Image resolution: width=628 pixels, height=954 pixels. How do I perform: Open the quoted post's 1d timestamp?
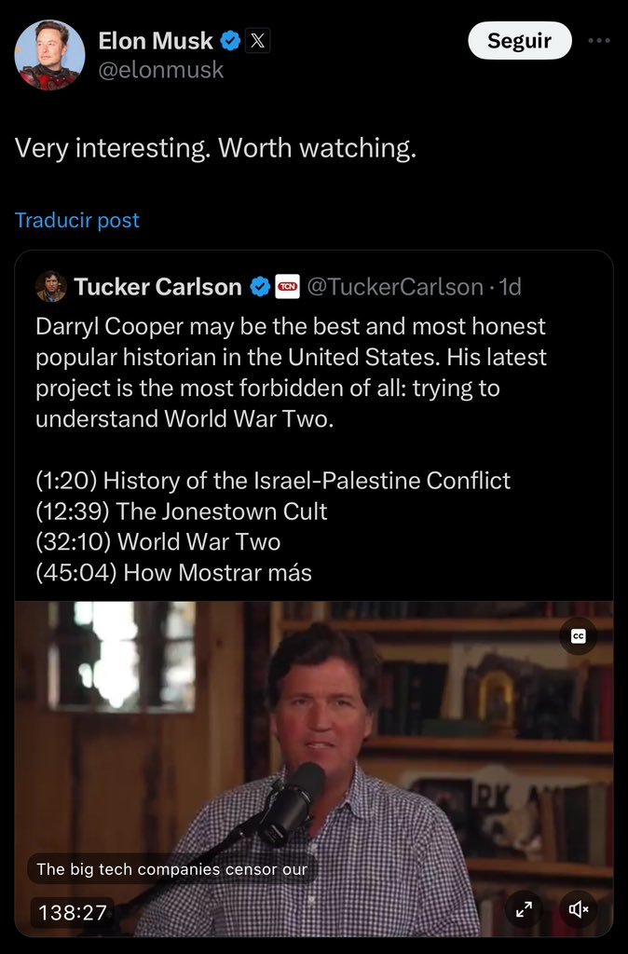pyautogui.click(x=510, y=287)
